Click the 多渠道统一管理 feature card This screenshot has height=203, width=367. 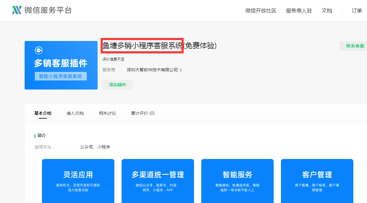tap(158, 181)
